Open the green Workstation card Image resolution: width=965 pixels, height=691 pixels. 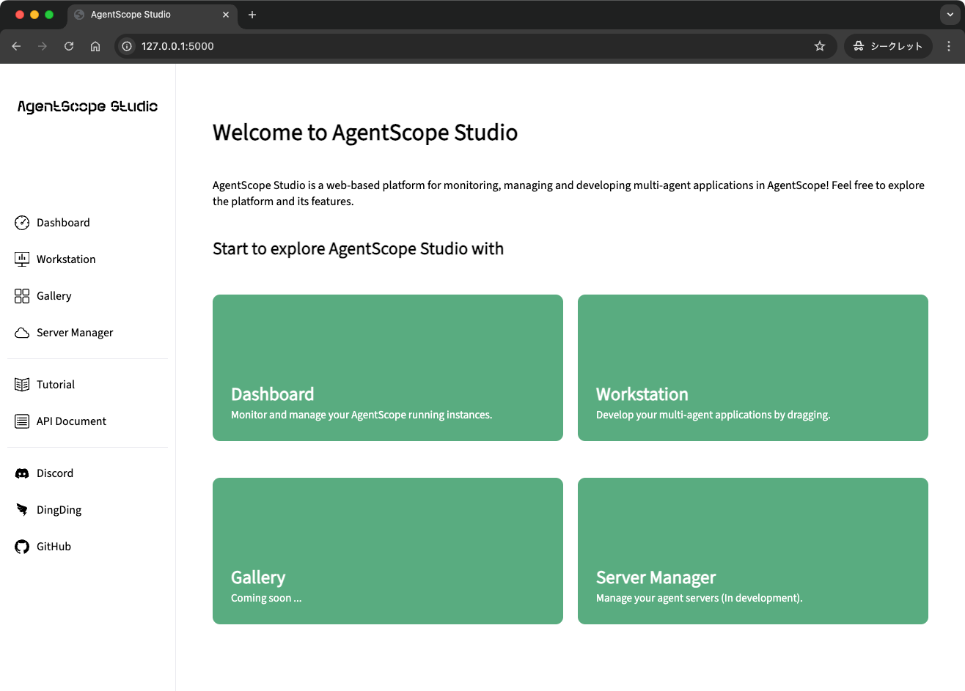pyautogui.click(x=753, y=368)
